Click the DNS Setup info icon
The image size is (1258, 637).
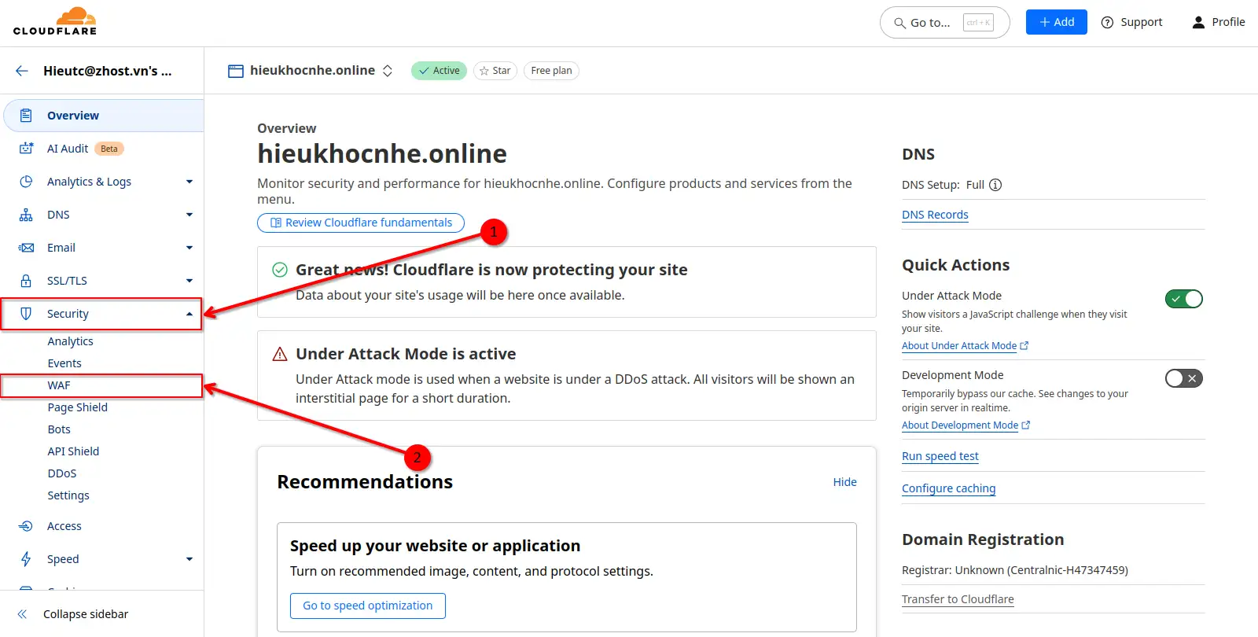click(995, 185)
